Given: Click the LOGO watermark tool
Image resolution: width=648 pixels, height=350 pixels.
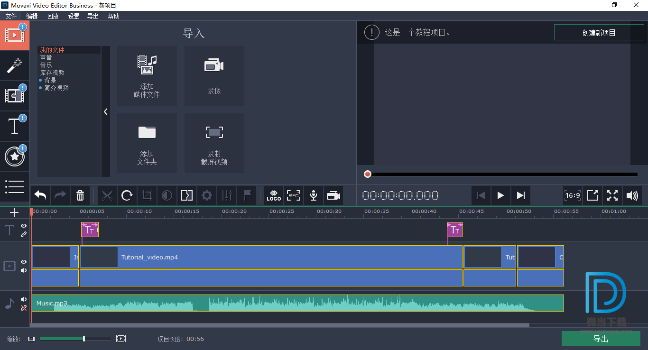Looking at the screenshot, I should click(274, 195).
